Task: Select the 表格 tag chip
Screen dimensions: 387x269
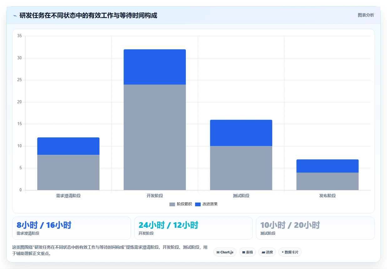Action: [x=247, y=252]
